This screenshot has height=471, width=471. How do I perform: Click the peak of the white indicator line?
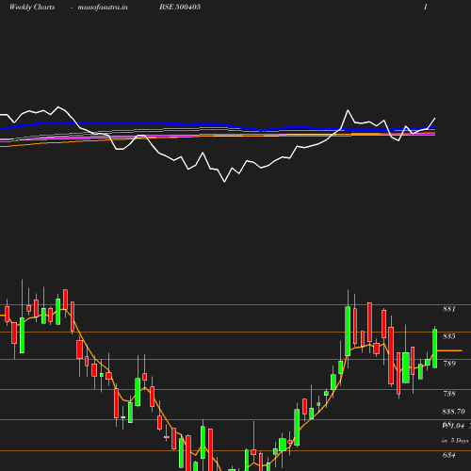(58, 107)
